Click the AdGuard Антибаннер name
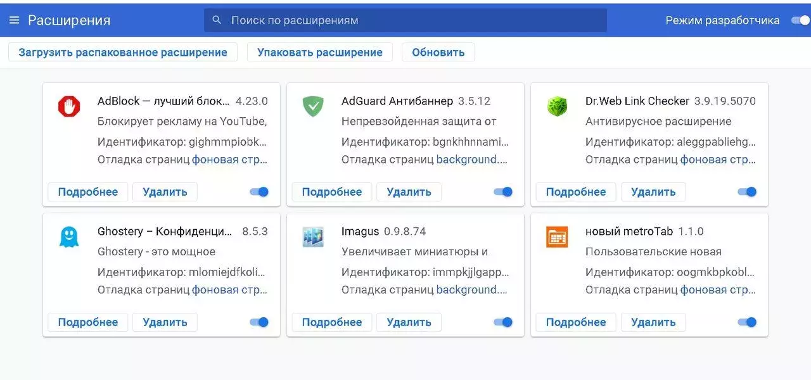Screen dimensions: 811x380 point(397,101)
